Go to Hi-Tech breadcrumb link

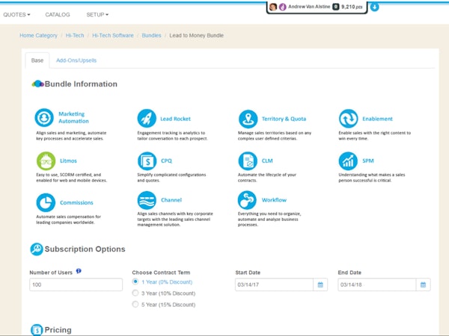pos(75,35)
